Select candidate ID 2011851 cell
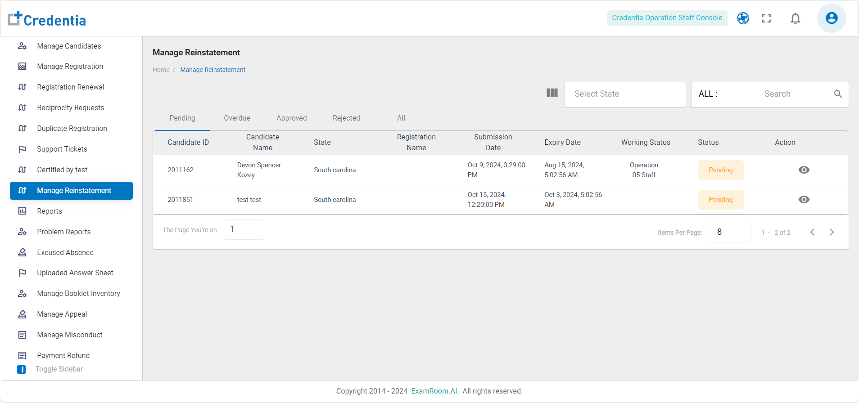 pyautogui.click(x=181, y=200)
